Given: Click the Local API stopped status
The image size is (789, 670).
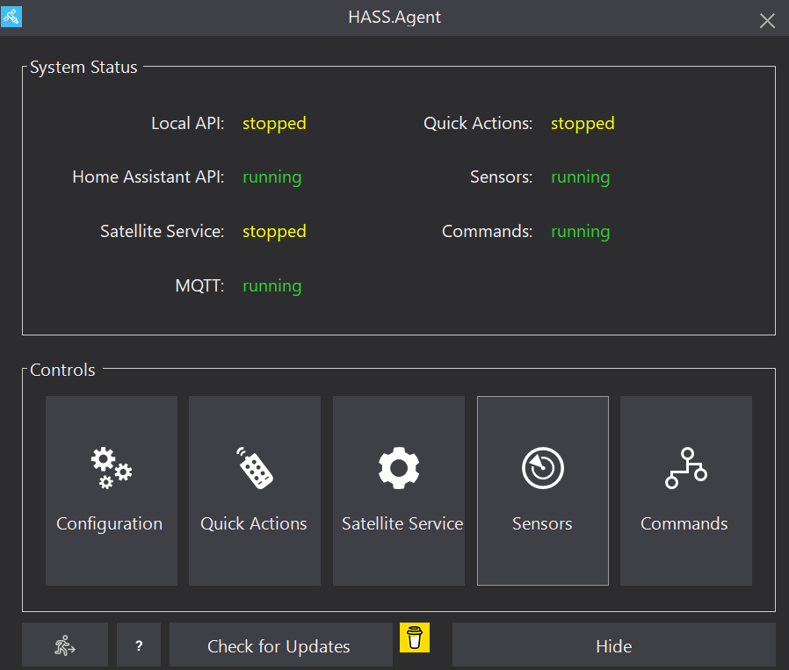Looking at the screenshot, I should [274, 124].
